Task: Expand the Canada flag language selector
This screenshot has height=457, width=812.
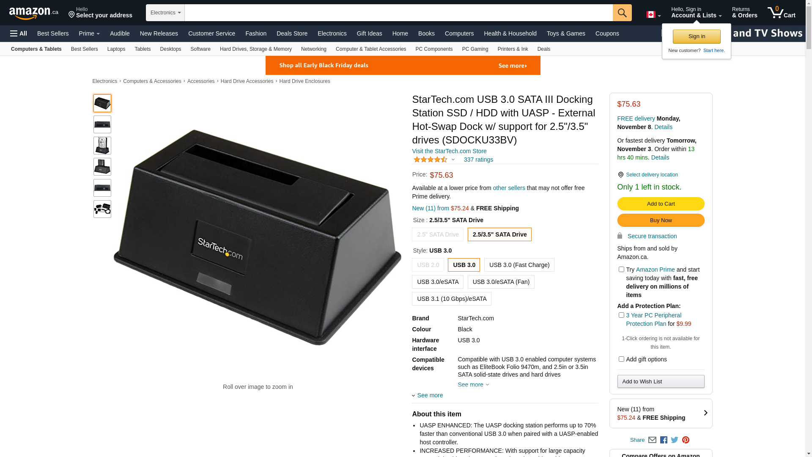Action: click(653, 15)
